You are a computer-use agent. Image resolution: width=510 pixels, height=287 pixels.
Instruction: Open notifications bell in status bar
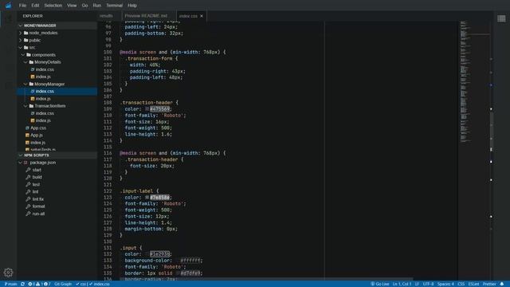click(502, 284)
